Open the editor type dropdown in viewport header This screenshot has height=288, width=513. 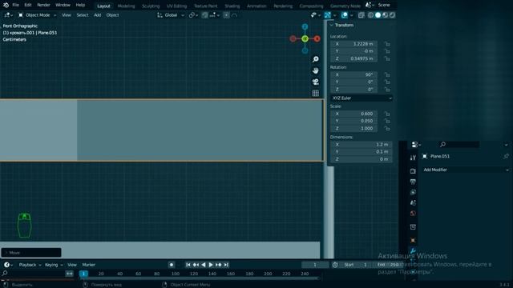pyautogui.click(x=8, y=15)
